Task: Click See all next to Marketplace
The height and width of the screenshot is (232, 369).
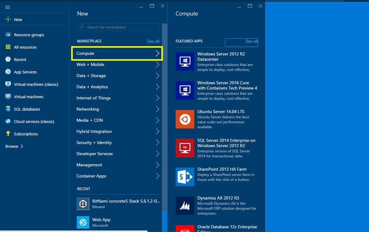Action: click(153, 41)
